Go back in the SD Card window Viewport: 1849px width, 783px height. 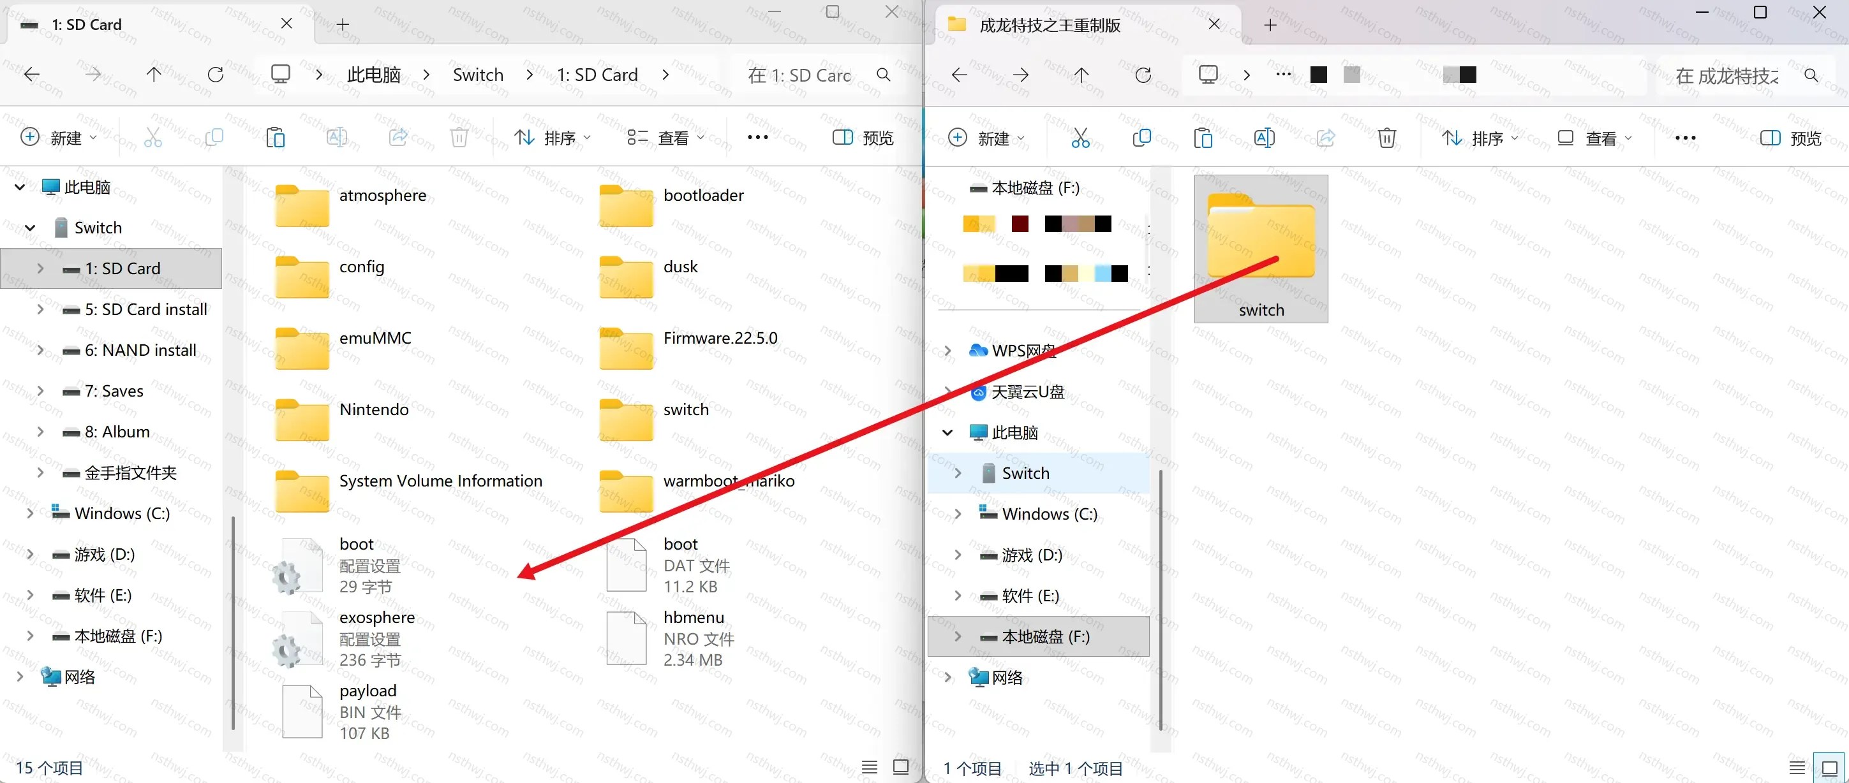point(32,74)
